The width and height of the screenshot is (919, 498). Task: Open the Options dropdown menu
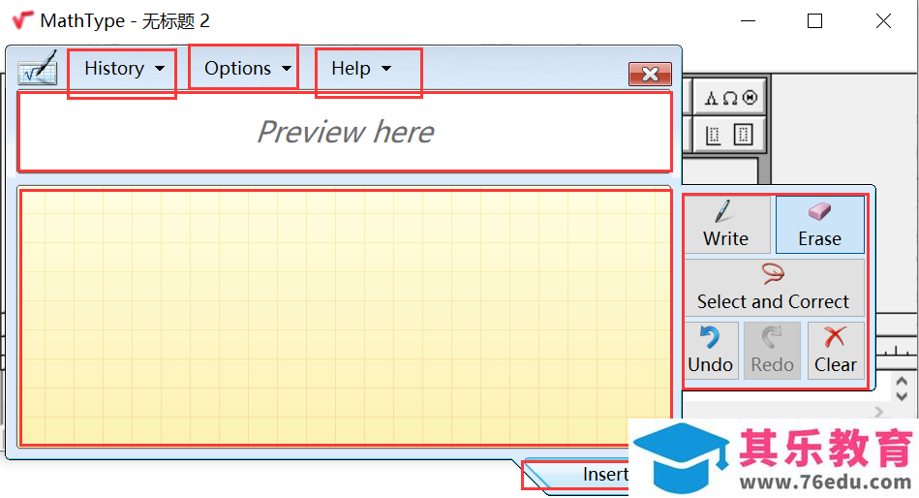(x=246, y=69)
